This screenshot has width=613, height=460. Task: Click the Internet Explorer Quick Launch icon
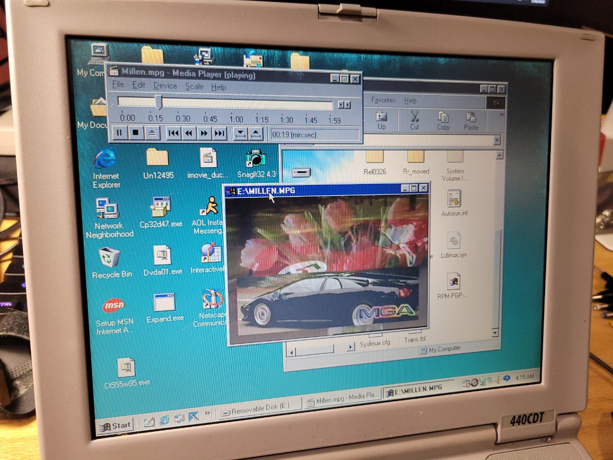pos(165,420)
